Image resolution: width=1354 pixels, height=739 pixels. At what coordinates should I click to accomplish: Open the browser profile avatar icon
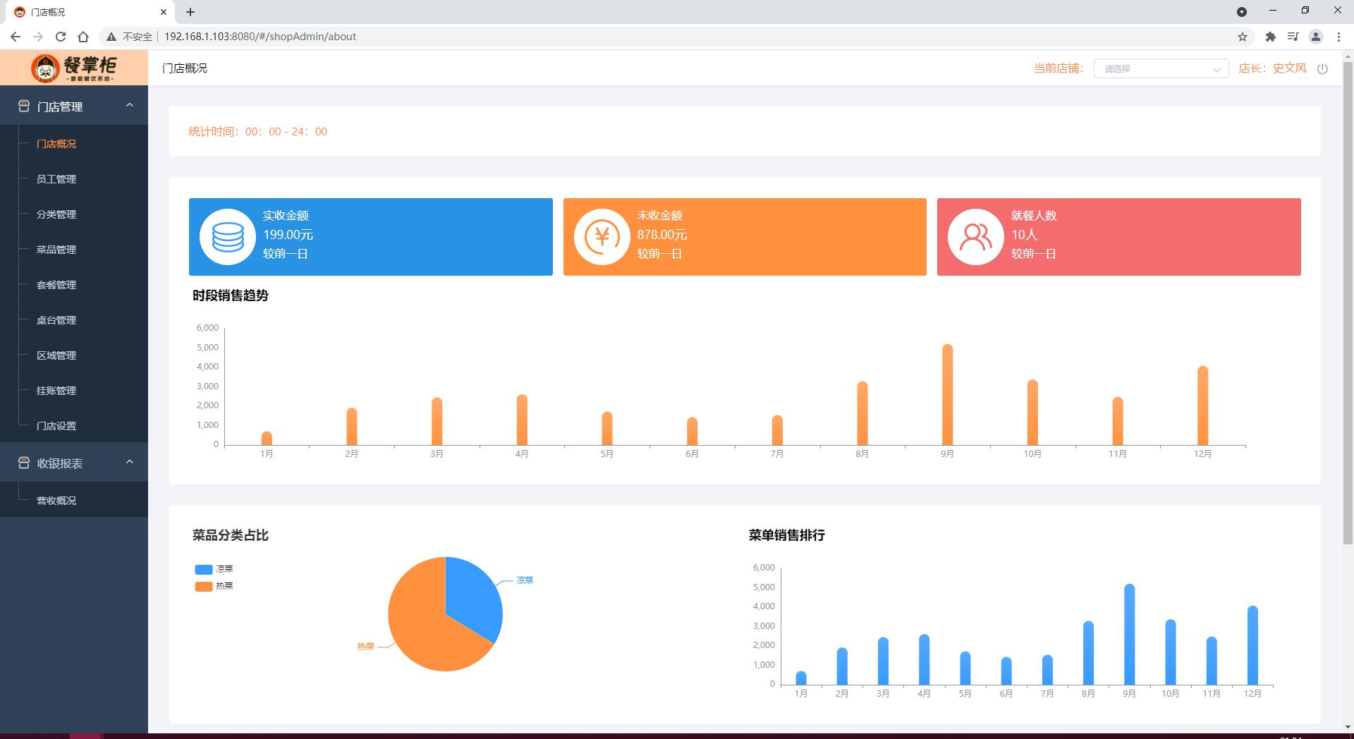click(x=1316, y=37)
